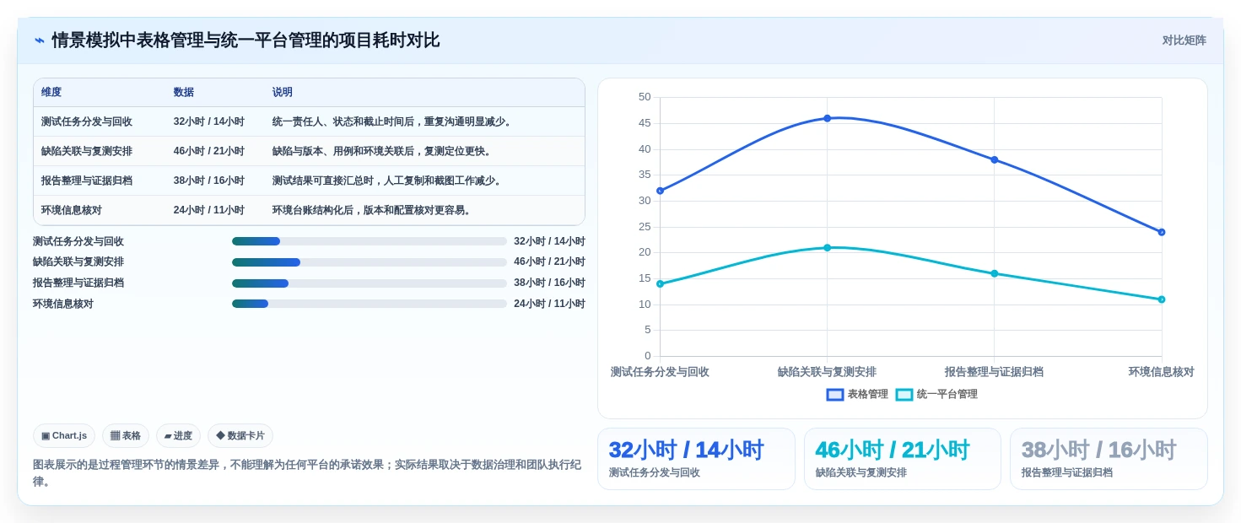Click the x-axis label 缺陷关联与复测安排

(x=827, y=372)
